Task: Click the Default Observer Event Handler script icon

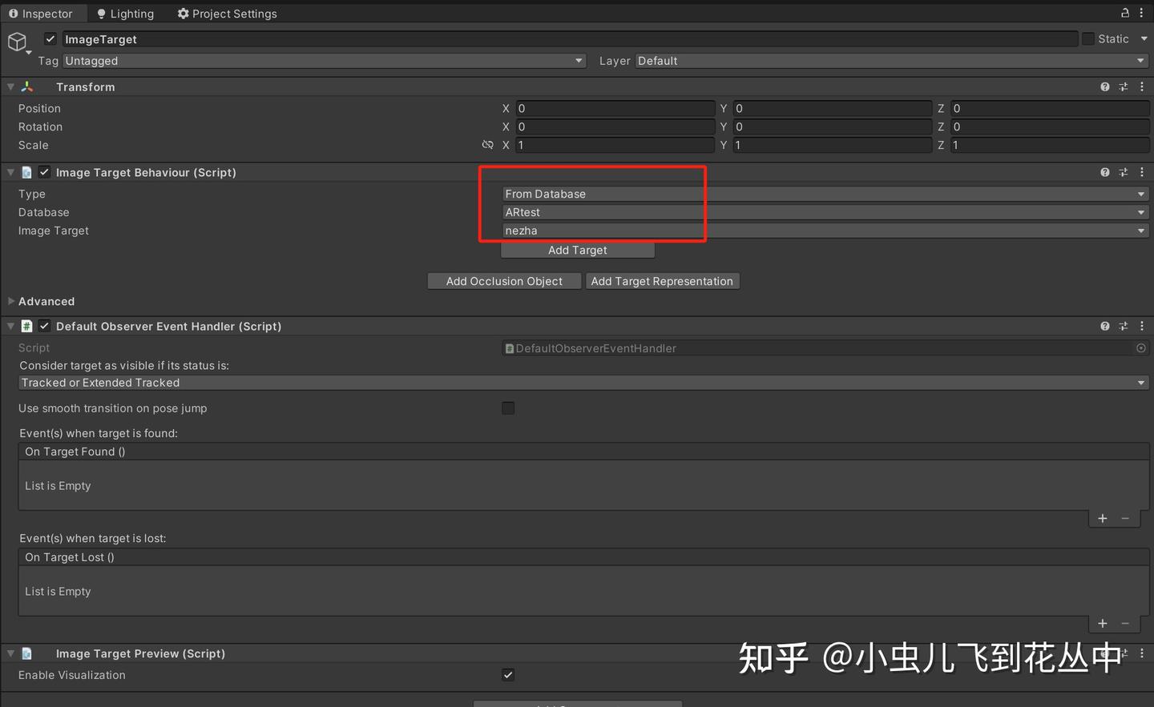Action: click(26, 326)
